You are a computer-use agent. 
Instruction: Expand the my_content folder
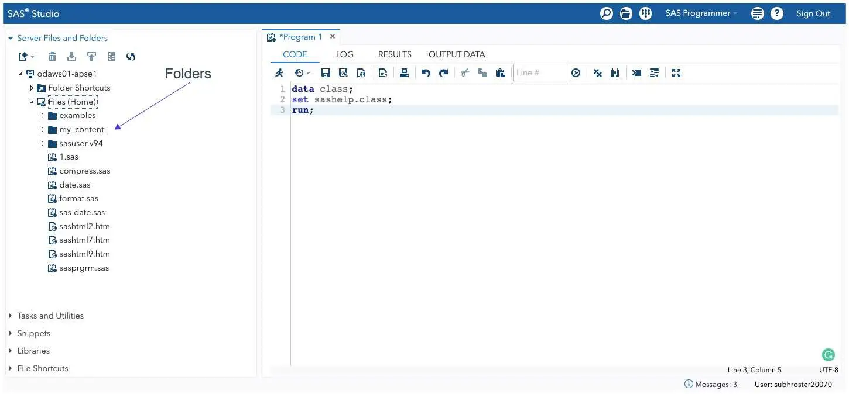[43, 130]
